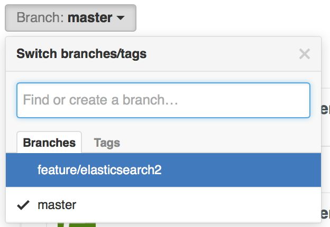Show tags list via Tags tab label

(x=107, y=143)
